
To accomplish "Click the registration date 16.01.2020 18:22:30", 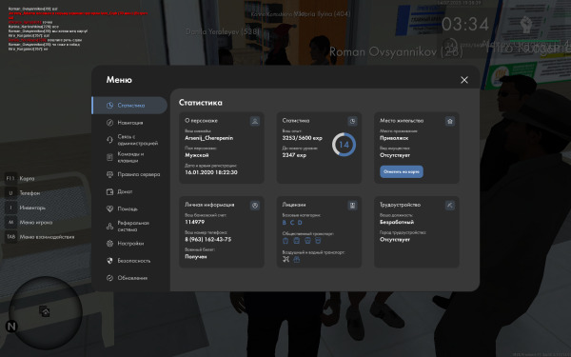I will coord(211,172).
